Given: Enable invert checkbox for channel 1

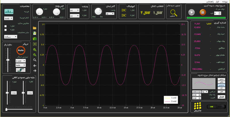Looking at the screenshot, I should pyautogui.click(x=5, y=26).
